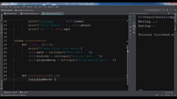The width and height of the screenshot is (177, 99).
Task: Go down the stack trace arrow
Action: [x=134, y=20]
